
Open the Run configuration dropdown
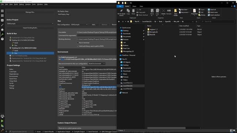(x=79, y=25)
